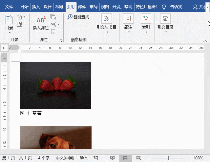
Task: Switch to the 审阅 (Review) tab
Action: click(94, 7)
